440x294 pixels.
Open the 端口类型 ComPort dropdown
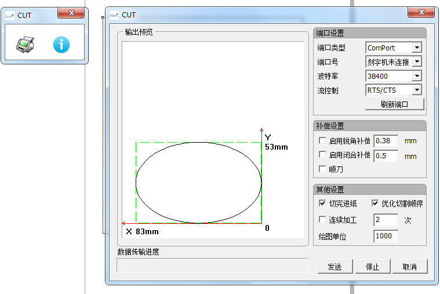(417, 48)
